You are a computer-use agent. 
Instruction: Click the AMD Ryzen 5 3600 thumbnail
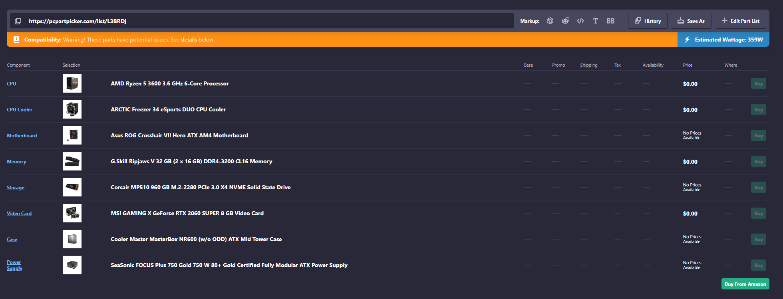coord(72,83)
